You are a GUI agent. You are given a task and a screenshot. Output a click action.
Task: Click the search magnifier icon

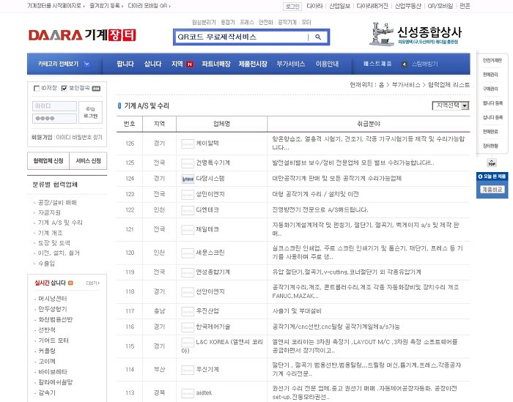click(x=317, y=37)
